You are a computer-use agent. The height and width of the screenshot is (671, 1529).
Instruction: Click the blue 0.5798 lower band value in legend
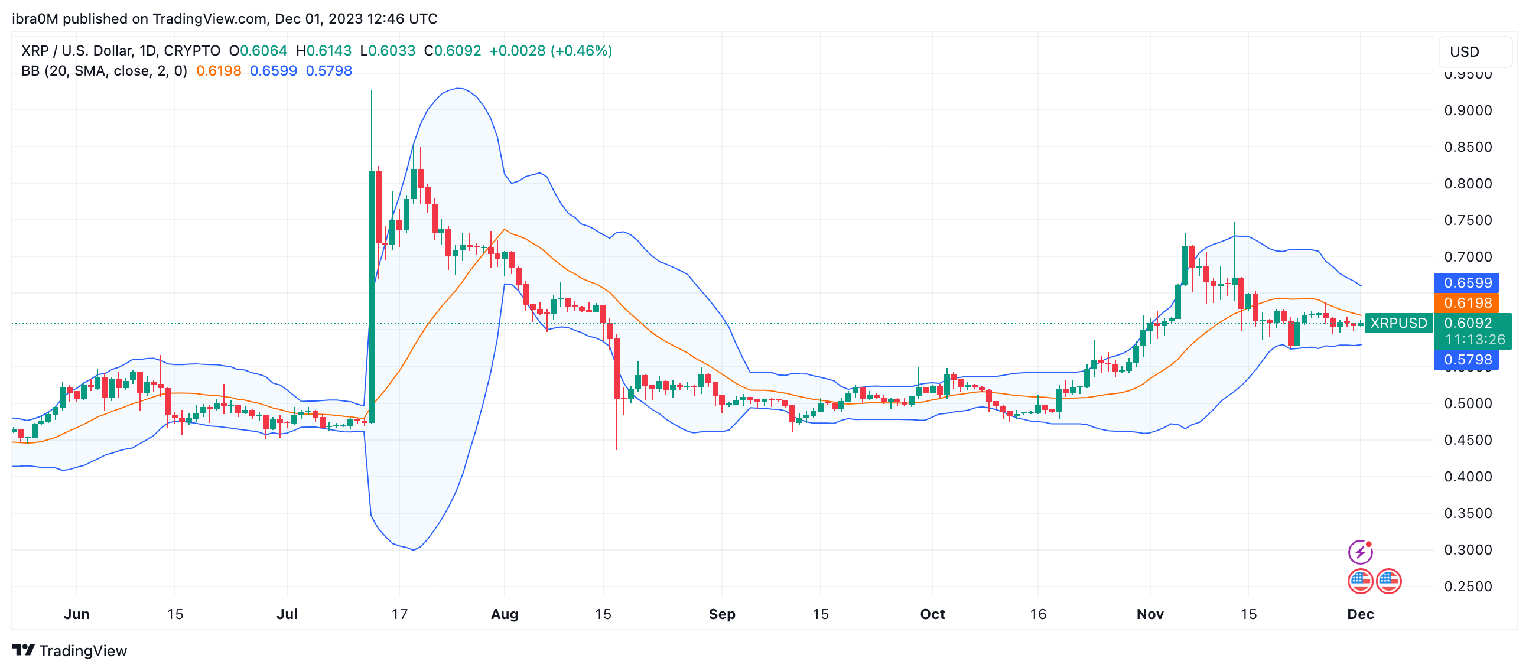pyautogui.click(x=329, y=71)
